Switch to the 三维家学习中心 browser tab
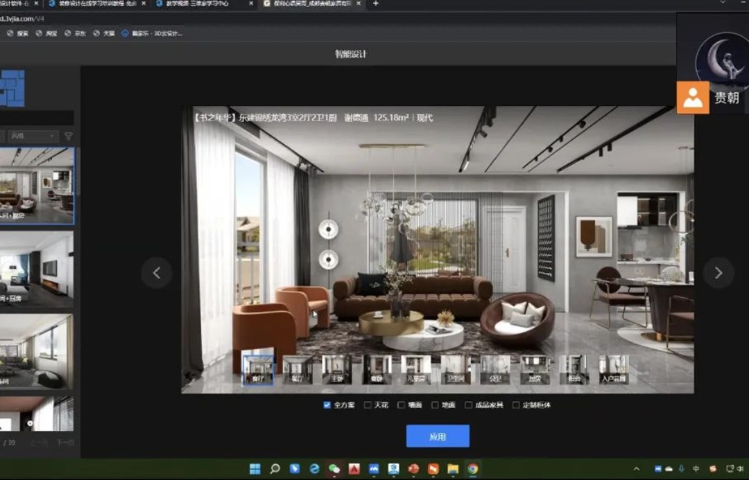This screenshot has height=480, width=749. click(x=201, y=4)
